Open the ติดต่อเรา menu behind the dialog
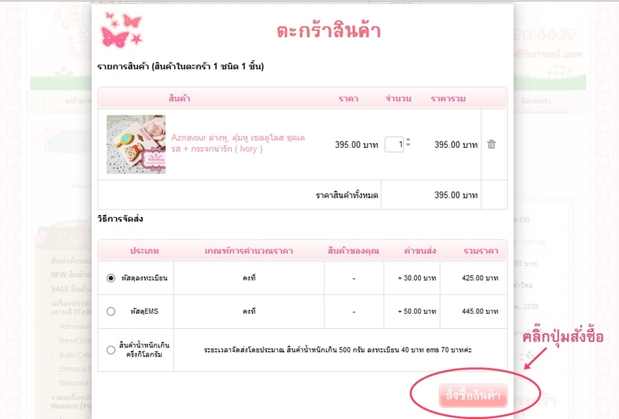Screen dimensions: 619x419 [536, 101]
